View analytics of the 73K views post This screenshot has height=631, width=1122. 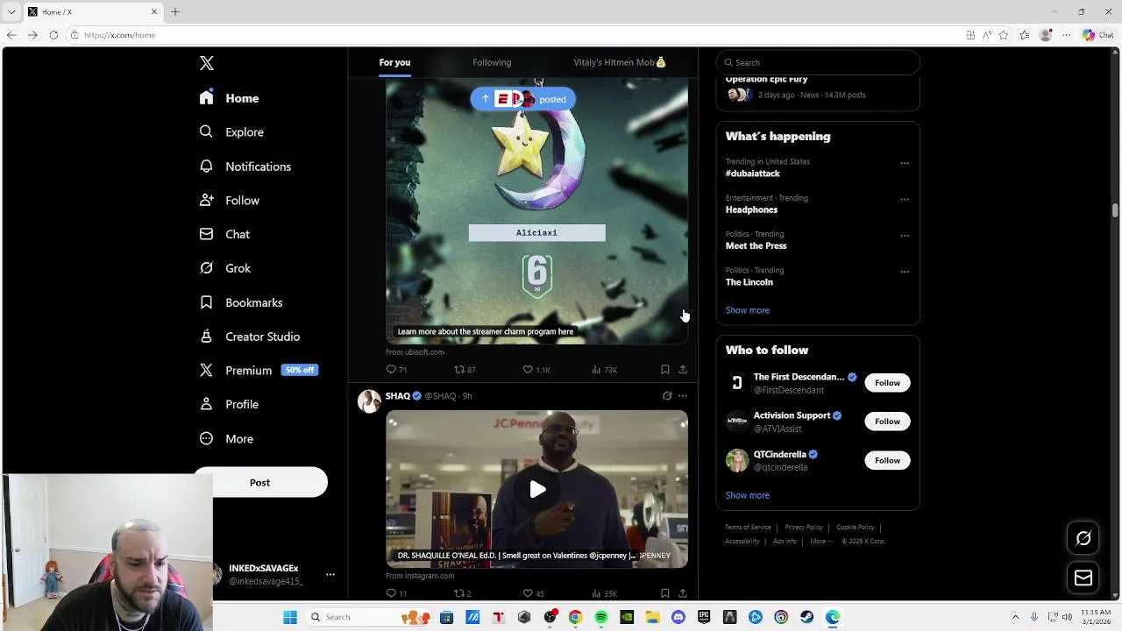[x=605, y=370]
